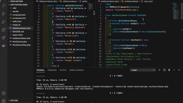Click the nilaikecerdasan class breadcrumb

[x=70, y=1]
